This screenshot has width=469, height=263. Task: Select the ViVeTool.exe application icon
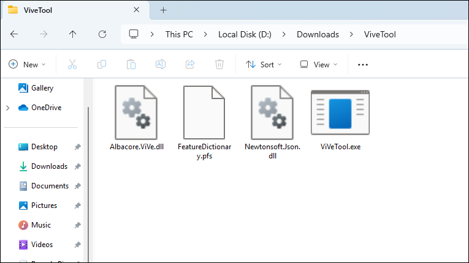[340, 113]
